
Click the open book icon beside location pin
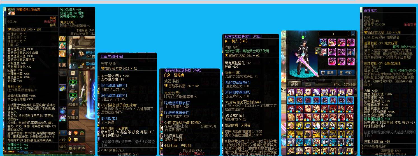click(76, 140)
